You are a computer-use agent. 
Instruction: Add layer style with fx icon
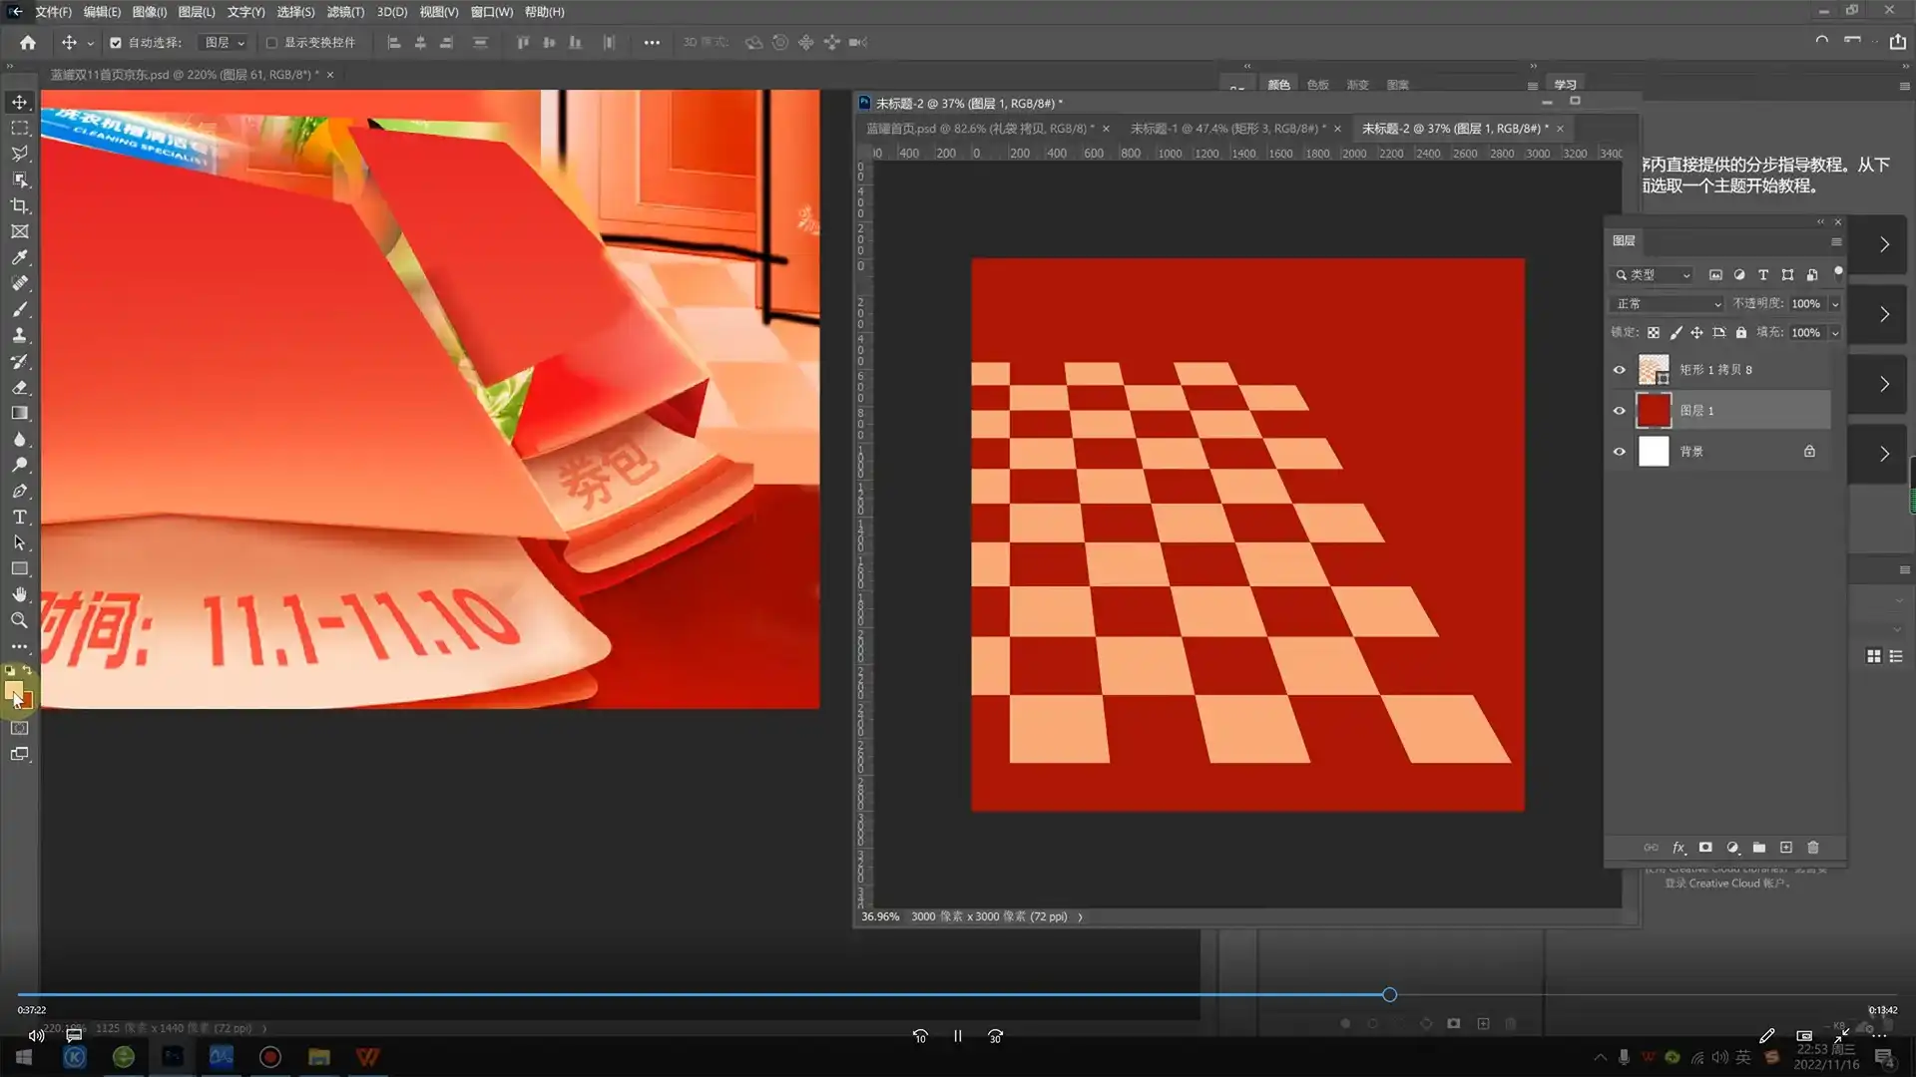coord(1678,848)
